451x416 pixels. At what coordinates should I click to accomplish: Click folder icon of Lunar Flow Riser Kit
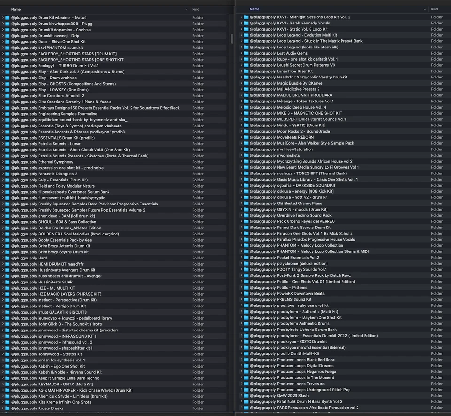(x=246, y=71)
